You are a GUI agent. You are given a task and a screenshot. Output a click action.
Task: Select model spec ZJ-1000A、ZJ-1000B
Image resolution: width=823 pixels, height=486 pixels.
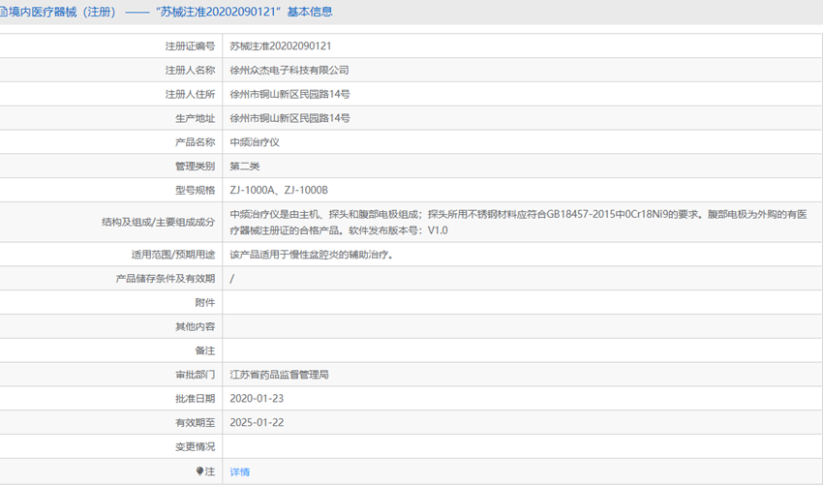coord(279,191)
